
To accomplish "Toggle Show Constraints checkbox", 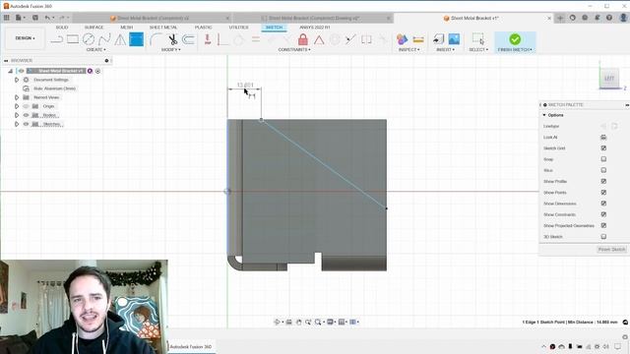I will point(603,214).
